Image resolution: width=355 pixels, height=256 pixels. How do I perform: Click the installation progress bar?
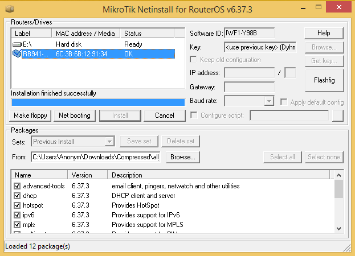click(x=98, y=102)
